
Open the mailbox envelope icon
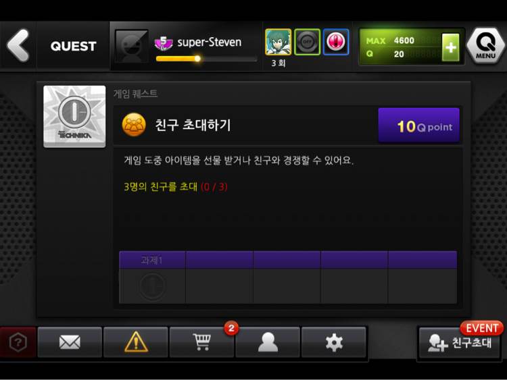70,342
